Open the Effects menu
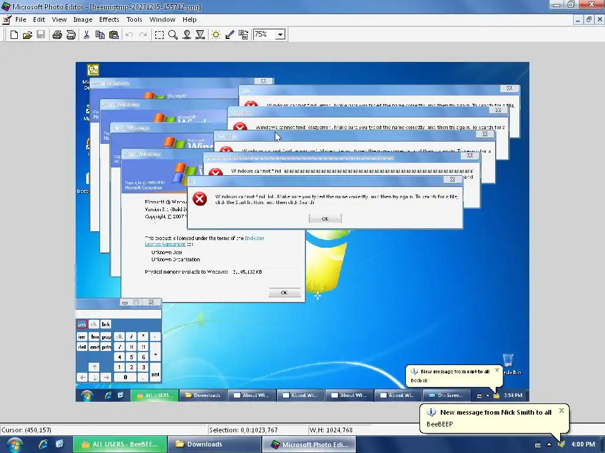This screenshot has width=605, height=453. tap(109, 19)
